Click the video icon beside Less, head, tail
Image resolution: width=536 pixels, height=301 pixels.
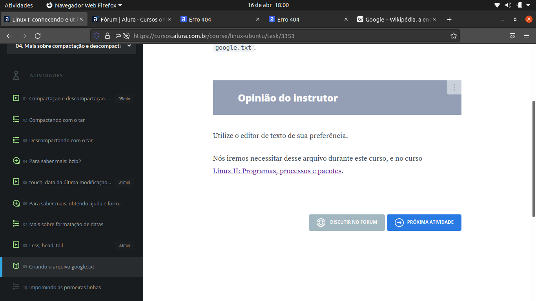tap(16, 245)
